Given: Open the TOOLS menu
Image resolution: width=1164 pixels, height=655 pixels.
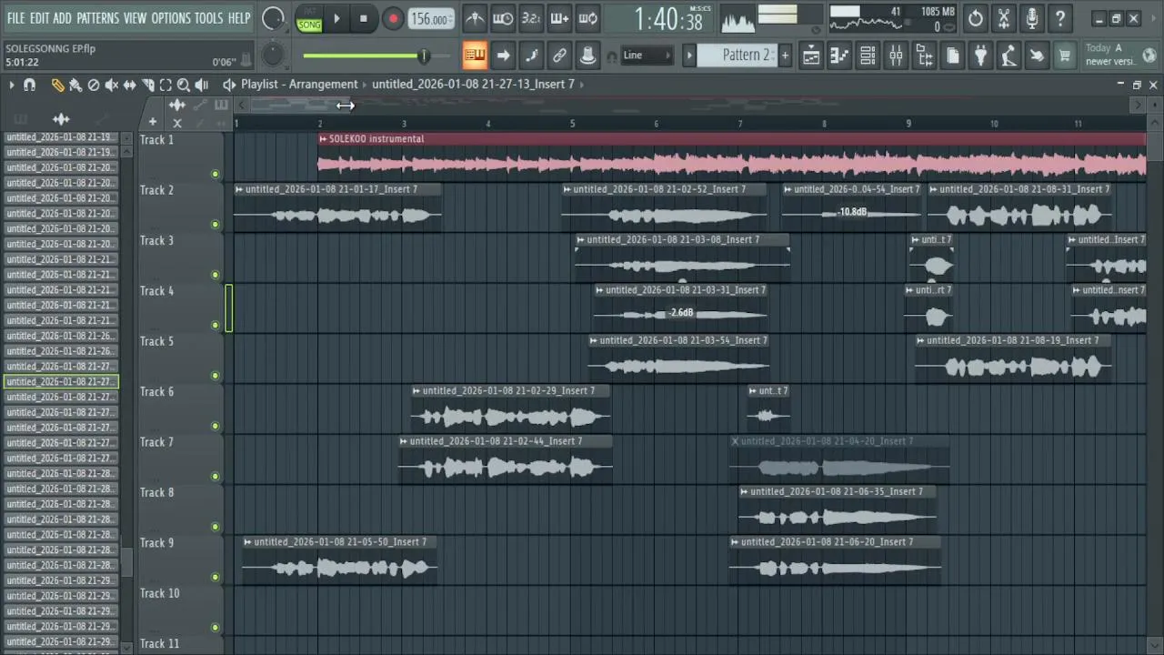Looking at the screenshot, I should tap(208, 18).
